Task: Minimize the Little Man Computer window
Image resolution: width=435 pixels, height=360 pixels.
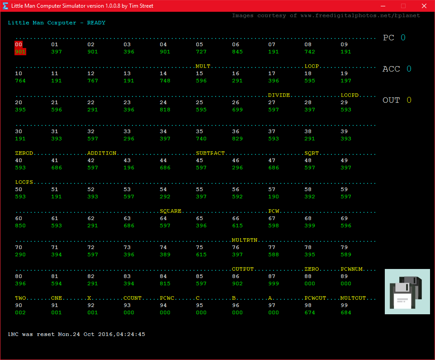Action: pyautogui.click(x=383, y=6)
